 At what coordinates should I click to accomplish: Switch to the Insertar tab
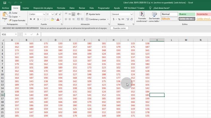coord(26,8)
